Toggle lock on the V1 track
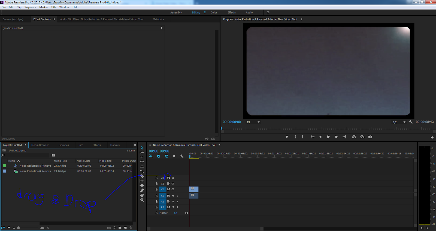Viewport: 436px width, 231px height. coord(156,189)
